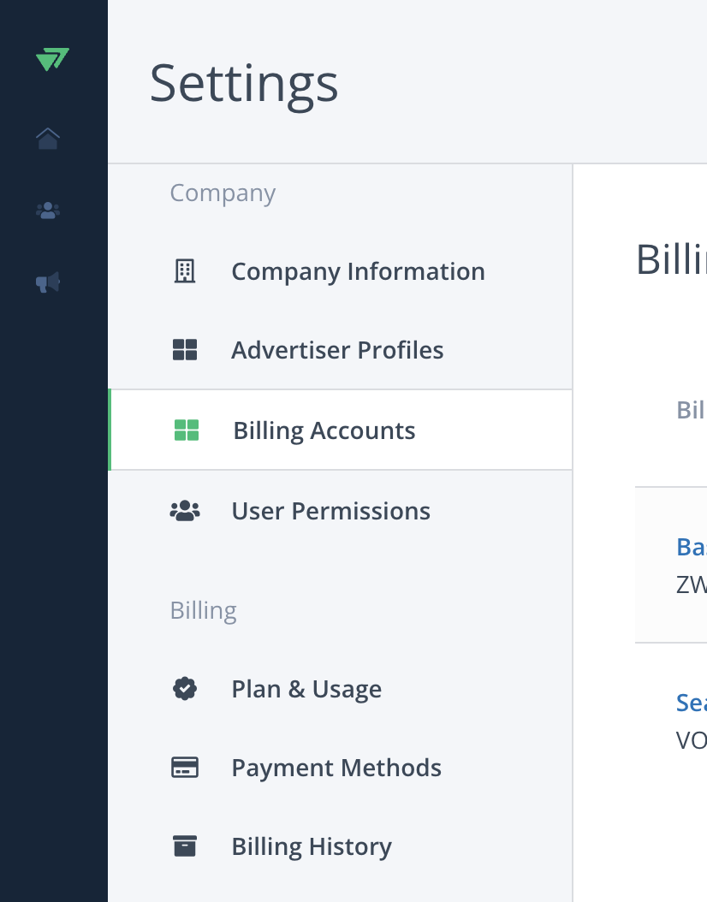Open the first billing account link starting with "Ba"
Image resolution: width=707 pixels, height=902 pixels.
pyautogui.click(x=691, y=547)
